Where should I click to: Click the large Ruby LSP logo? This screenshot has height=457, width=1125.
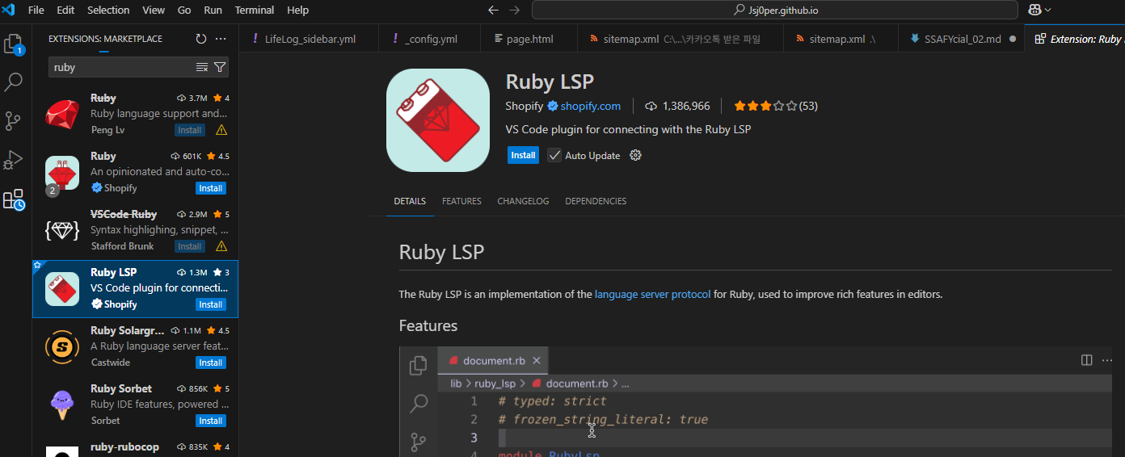[x=438, y=120]
